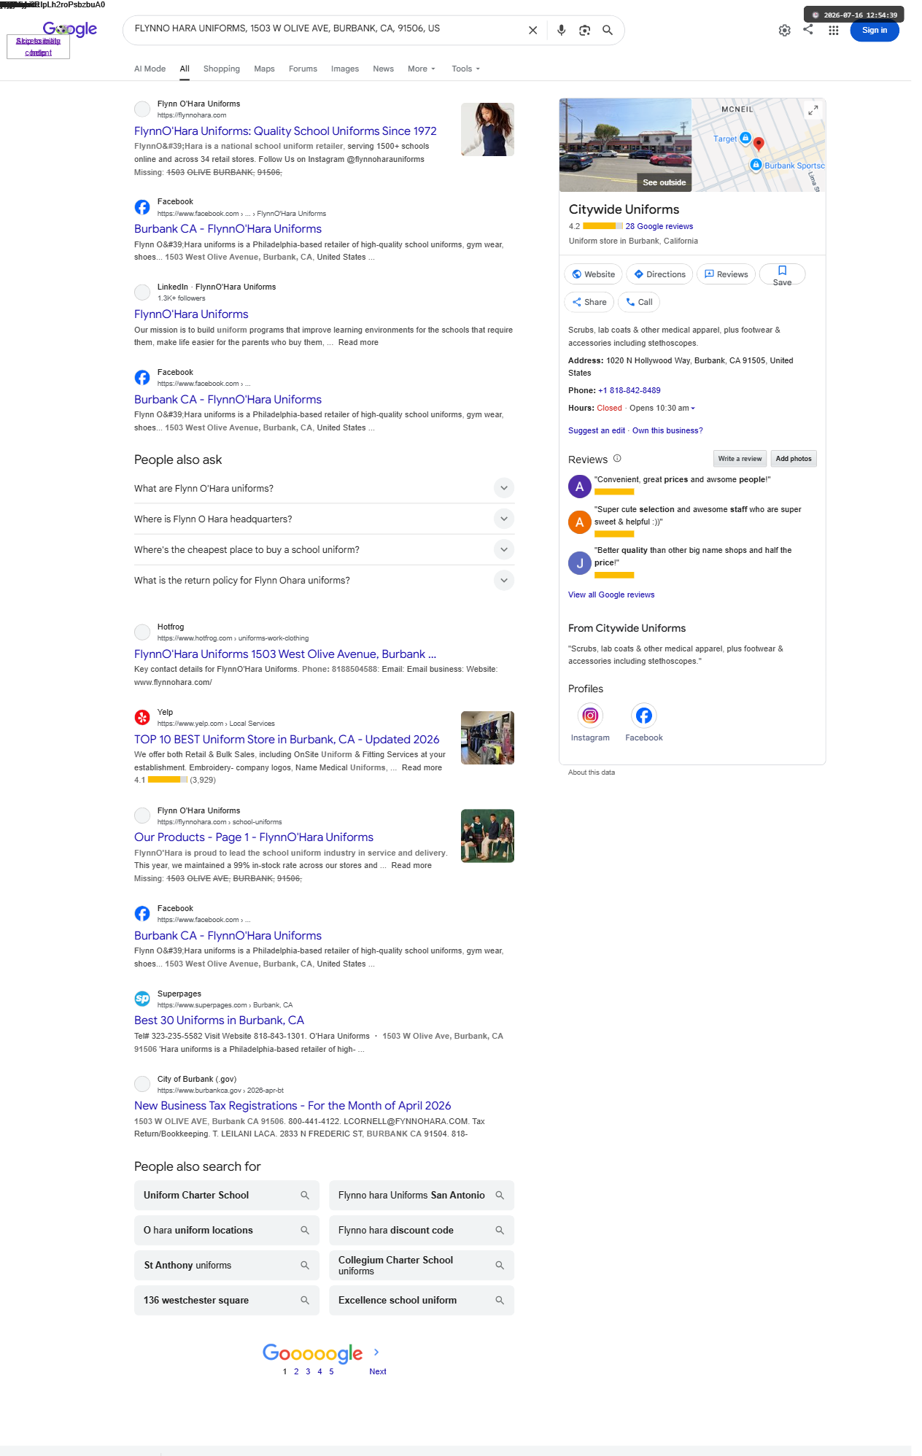Click the Sign in button

(x=874, y=30)
